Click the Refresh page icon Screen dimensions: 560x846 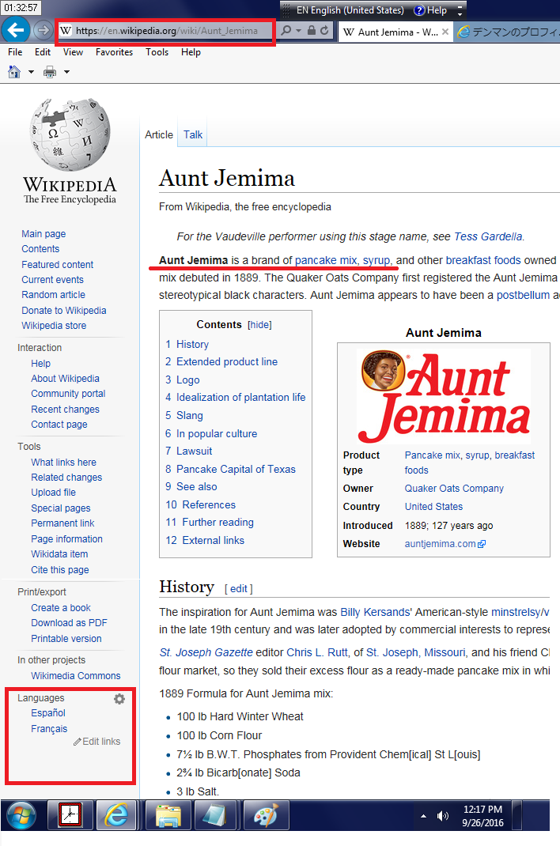[x=324, y=31]
